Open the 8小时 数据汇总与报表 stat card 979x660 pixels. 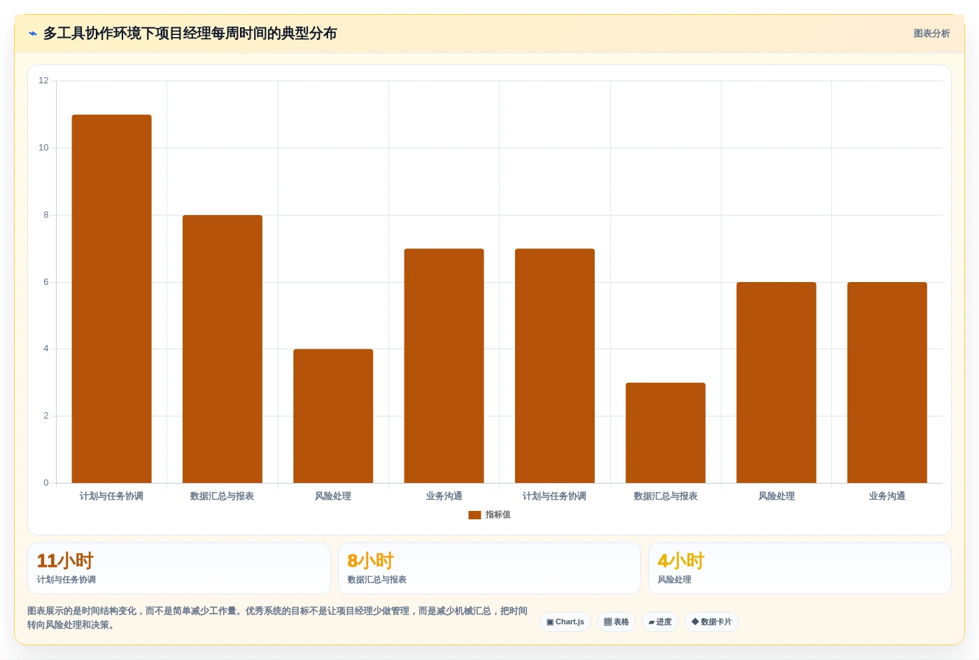pyautogui.click(x=489, y=568)
